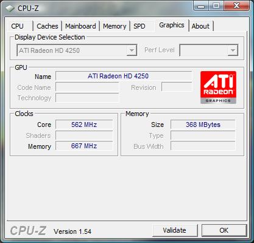Image resolution: width=254 pixels, height=243 pixels.
Task: Click the Core clock 562 MHz field
Action: point(84,125)
